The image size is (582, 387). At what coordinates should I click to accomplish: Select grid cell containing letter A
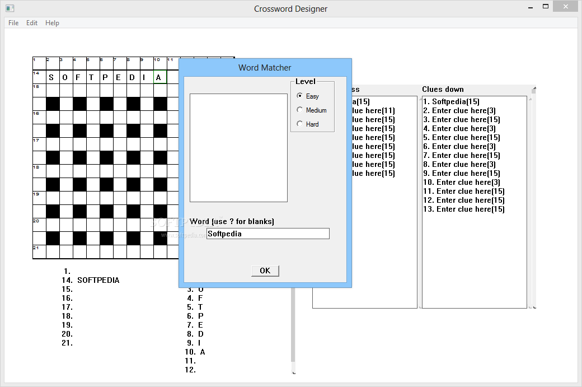tap(160, 77)
